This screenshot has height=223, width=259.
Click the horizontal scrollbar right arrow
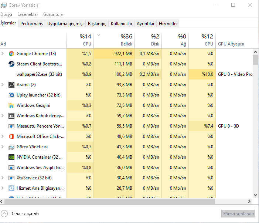click(249, 201)
